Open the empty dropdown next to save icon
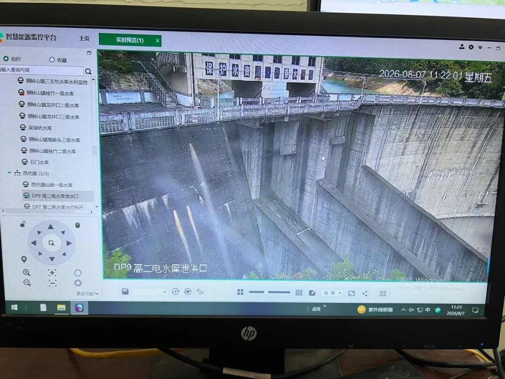 [x=150, y=292]
